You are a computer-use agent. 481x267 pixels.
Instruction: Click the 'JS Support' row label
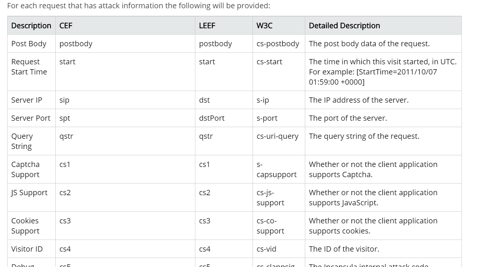pos(29,193)
